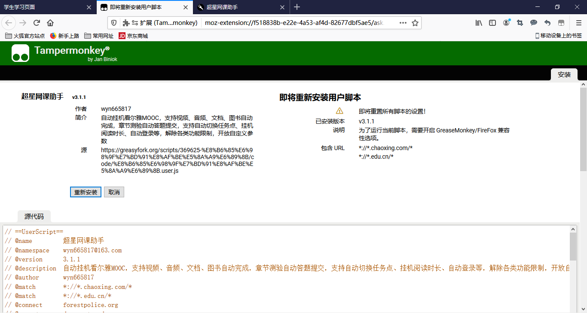Click the warning triangle icon
This screenshot has height=313, width=587.
[339, 111]
